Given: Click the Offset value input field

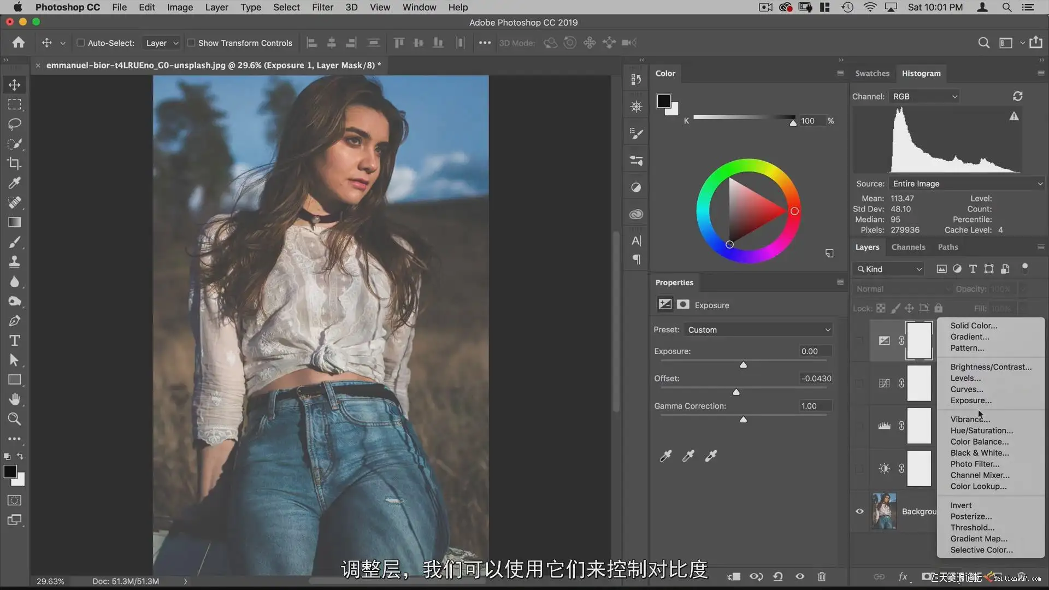Looking at the screenshot, I should 815,378.
